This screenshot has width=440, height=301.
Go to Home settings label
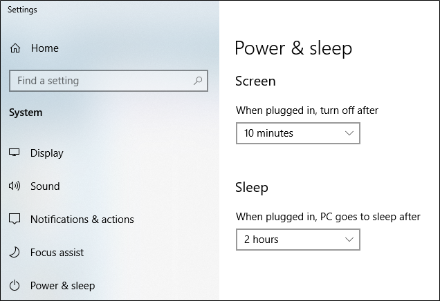click(x=44, y=48)
